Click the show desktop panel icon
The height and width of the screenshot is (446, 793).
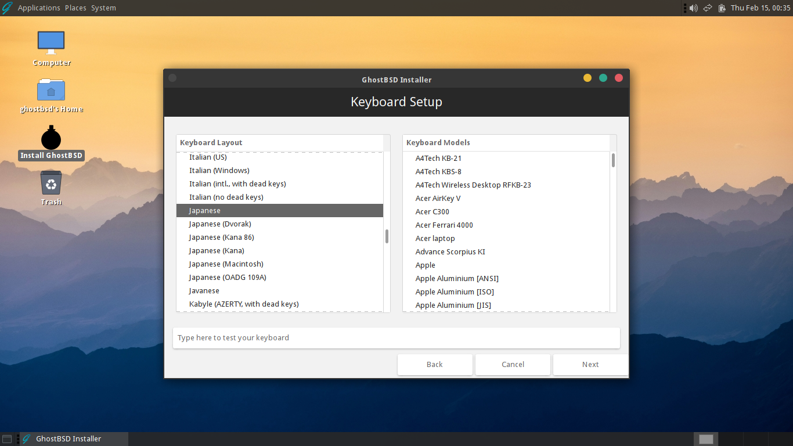click(7, 439)
